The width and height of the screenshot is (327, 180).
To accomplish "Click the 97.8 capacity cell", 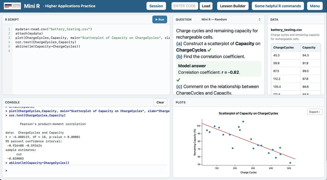I will tap(310, 79).
